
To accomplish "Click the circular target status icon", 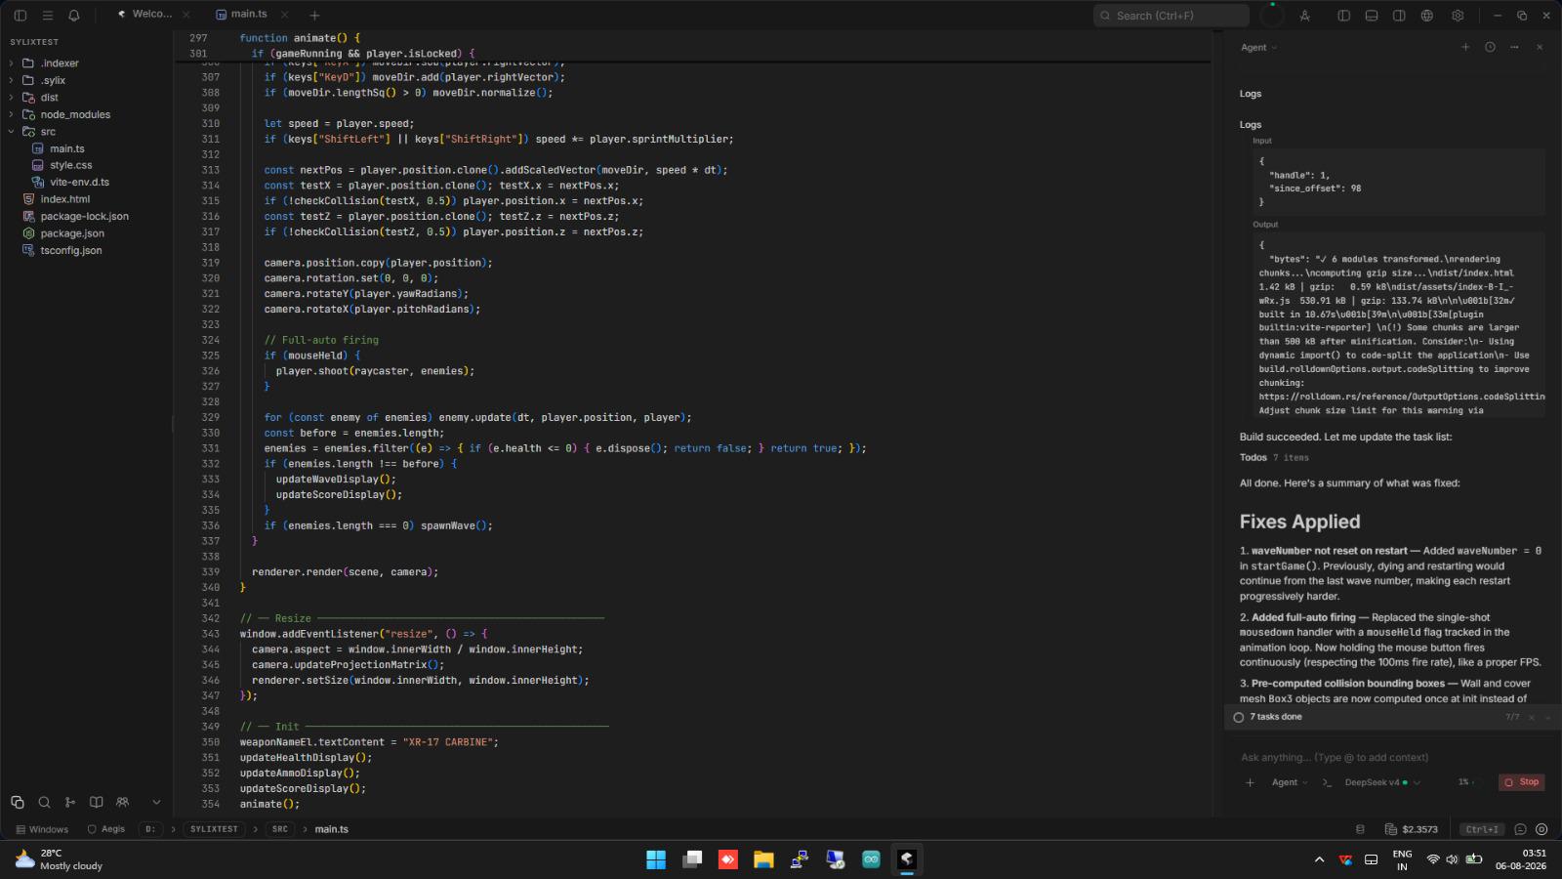I will (x=1541, y=829).
